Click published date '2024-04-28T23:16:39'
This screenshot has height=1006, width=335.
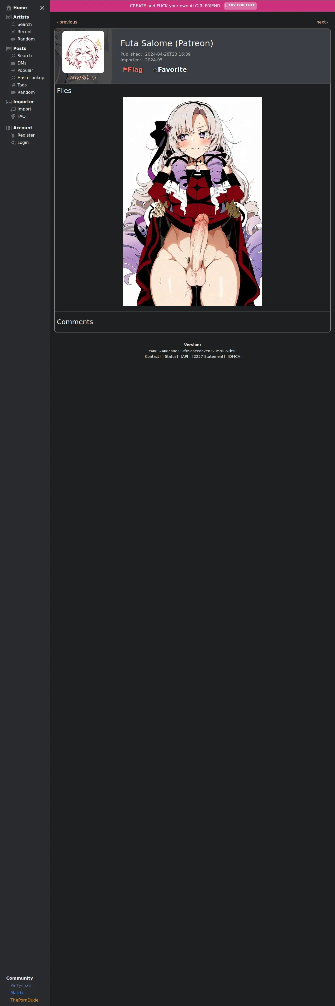click(x=168, y=54)
